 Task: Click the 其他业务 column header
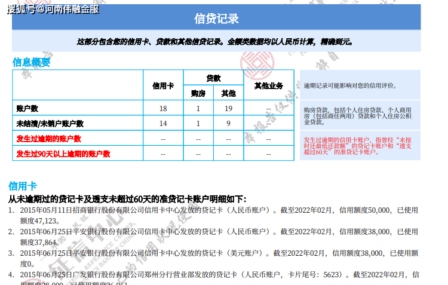click(x=269, y=85)
